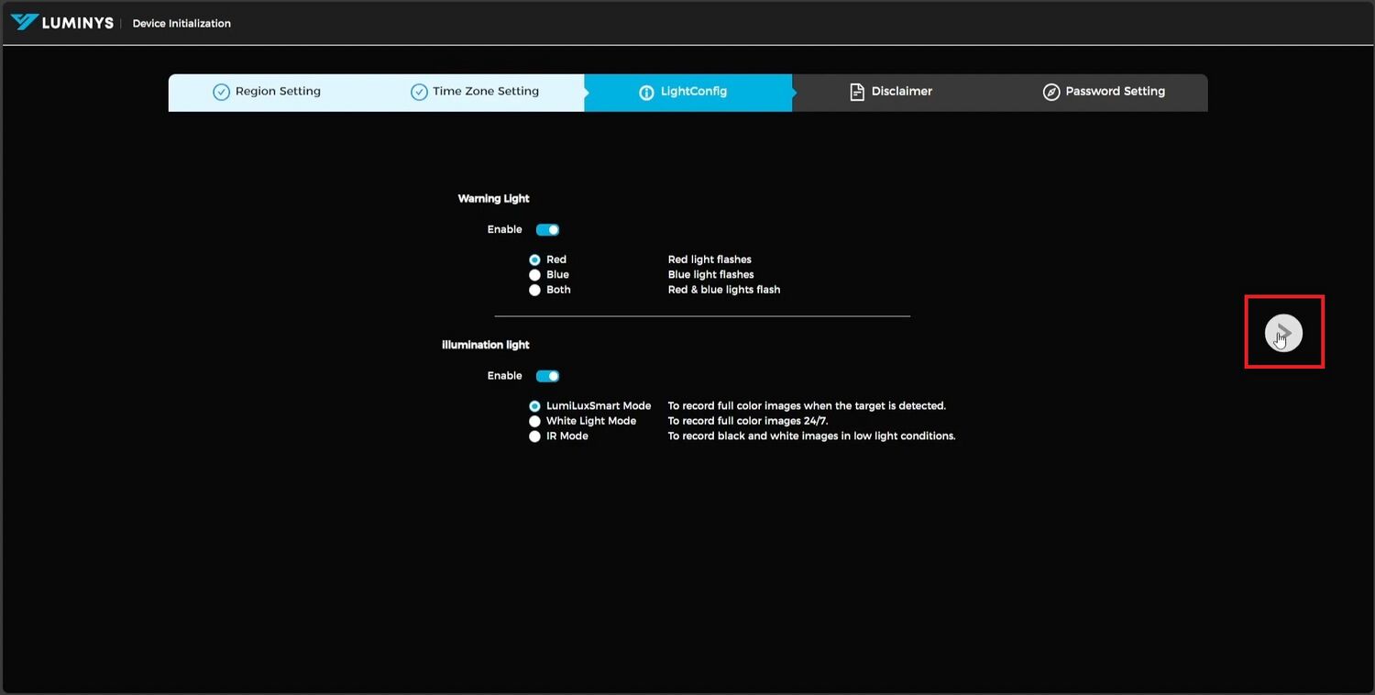Screen dimensions: 1375x695
Task: Select the Red warning light option
Action: coord(534,259)
